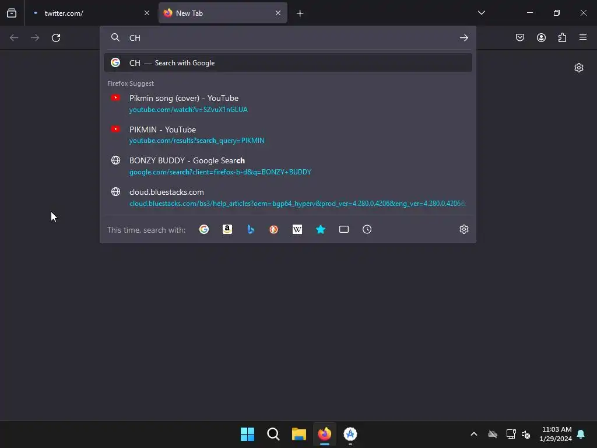Go back one page

[14, 38]
